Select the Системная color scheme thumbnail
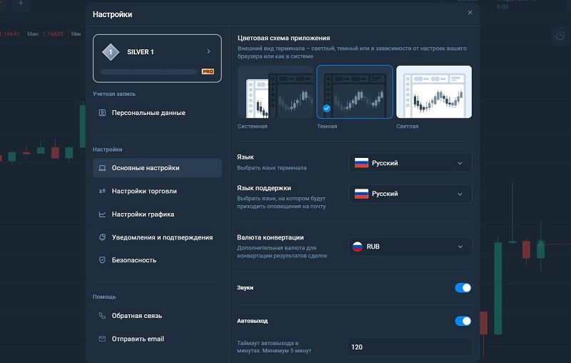Screen dimensions: 571x363 [x=275, y=92]
